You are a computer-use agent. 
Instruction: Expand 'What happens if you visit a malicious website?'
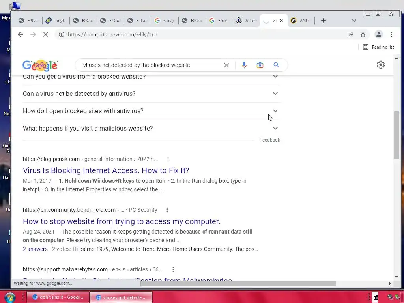pyautogui.click(x=151, y=128)
